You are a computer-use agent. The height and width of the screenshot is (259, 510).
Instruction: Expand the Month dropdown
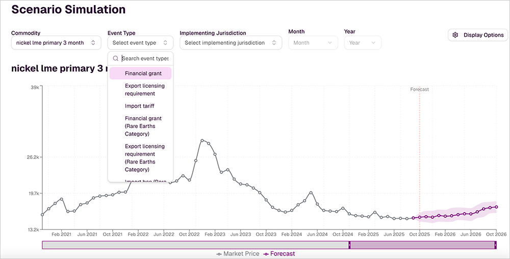pos(313,43)
